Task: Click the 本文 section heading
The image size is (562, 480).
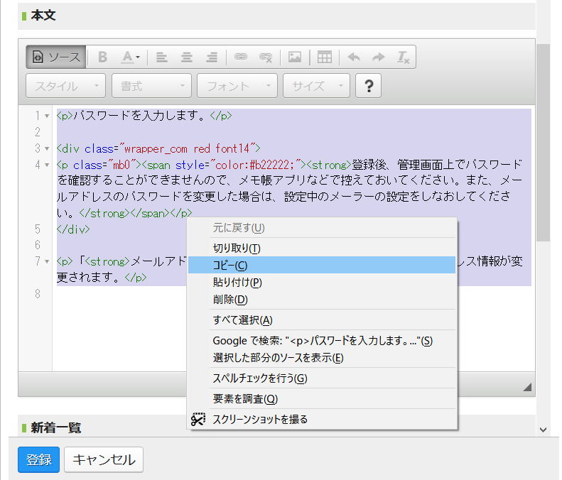Action: click(43, 16)
